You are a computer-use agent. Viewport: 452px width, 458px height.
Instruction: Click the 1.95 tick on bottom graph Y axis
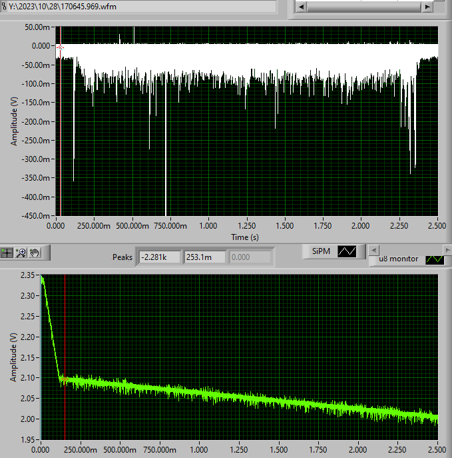coord(28,439)
